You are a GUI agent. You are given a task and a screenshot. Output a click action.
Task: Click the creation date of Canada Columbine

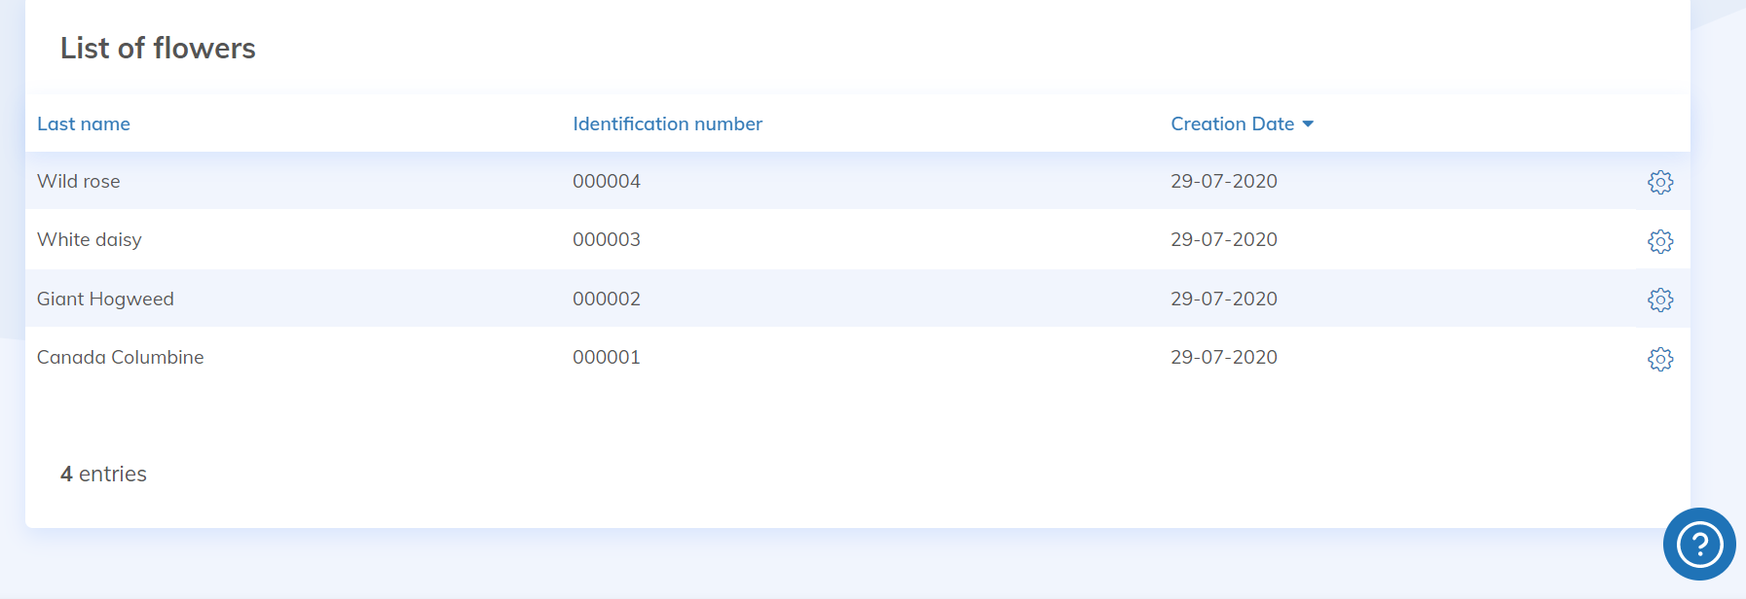(1224, 357)
